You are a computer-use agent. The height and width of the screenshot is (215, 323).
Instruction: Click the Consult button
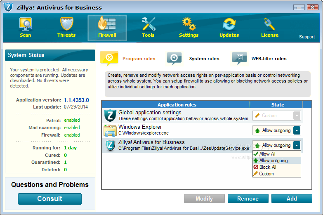[50, 199]
